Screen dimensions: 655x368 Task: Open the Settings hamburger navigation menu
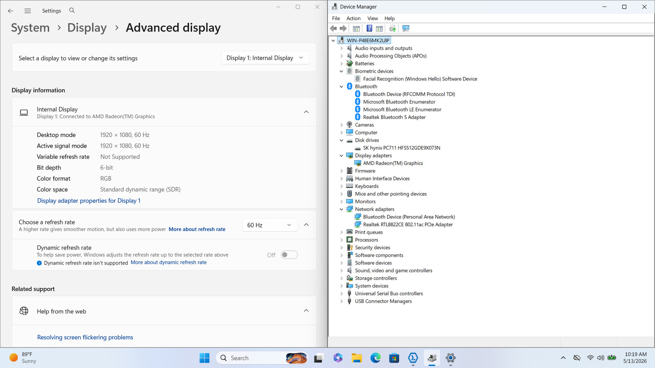(x=27, y=11)
